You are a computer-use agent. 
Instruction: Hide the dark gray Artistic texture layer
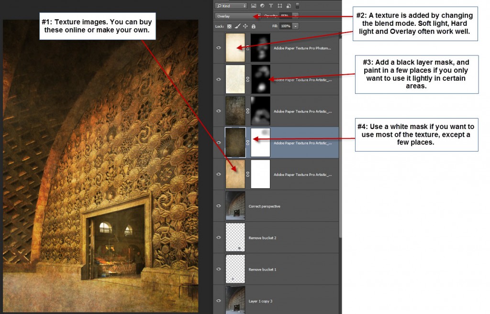pyautogui.click(x=219, y=111)
